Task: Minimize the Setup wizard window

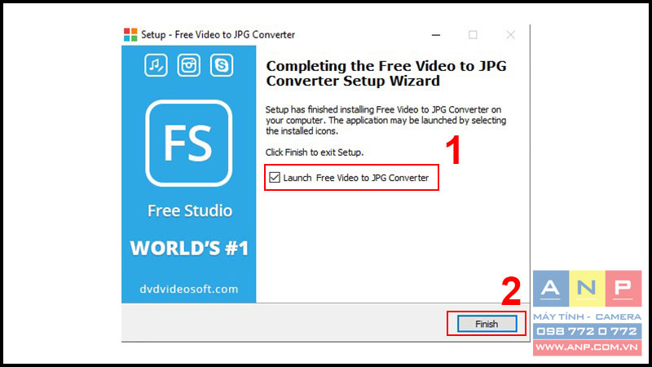Action: click(x=436, y=35)
